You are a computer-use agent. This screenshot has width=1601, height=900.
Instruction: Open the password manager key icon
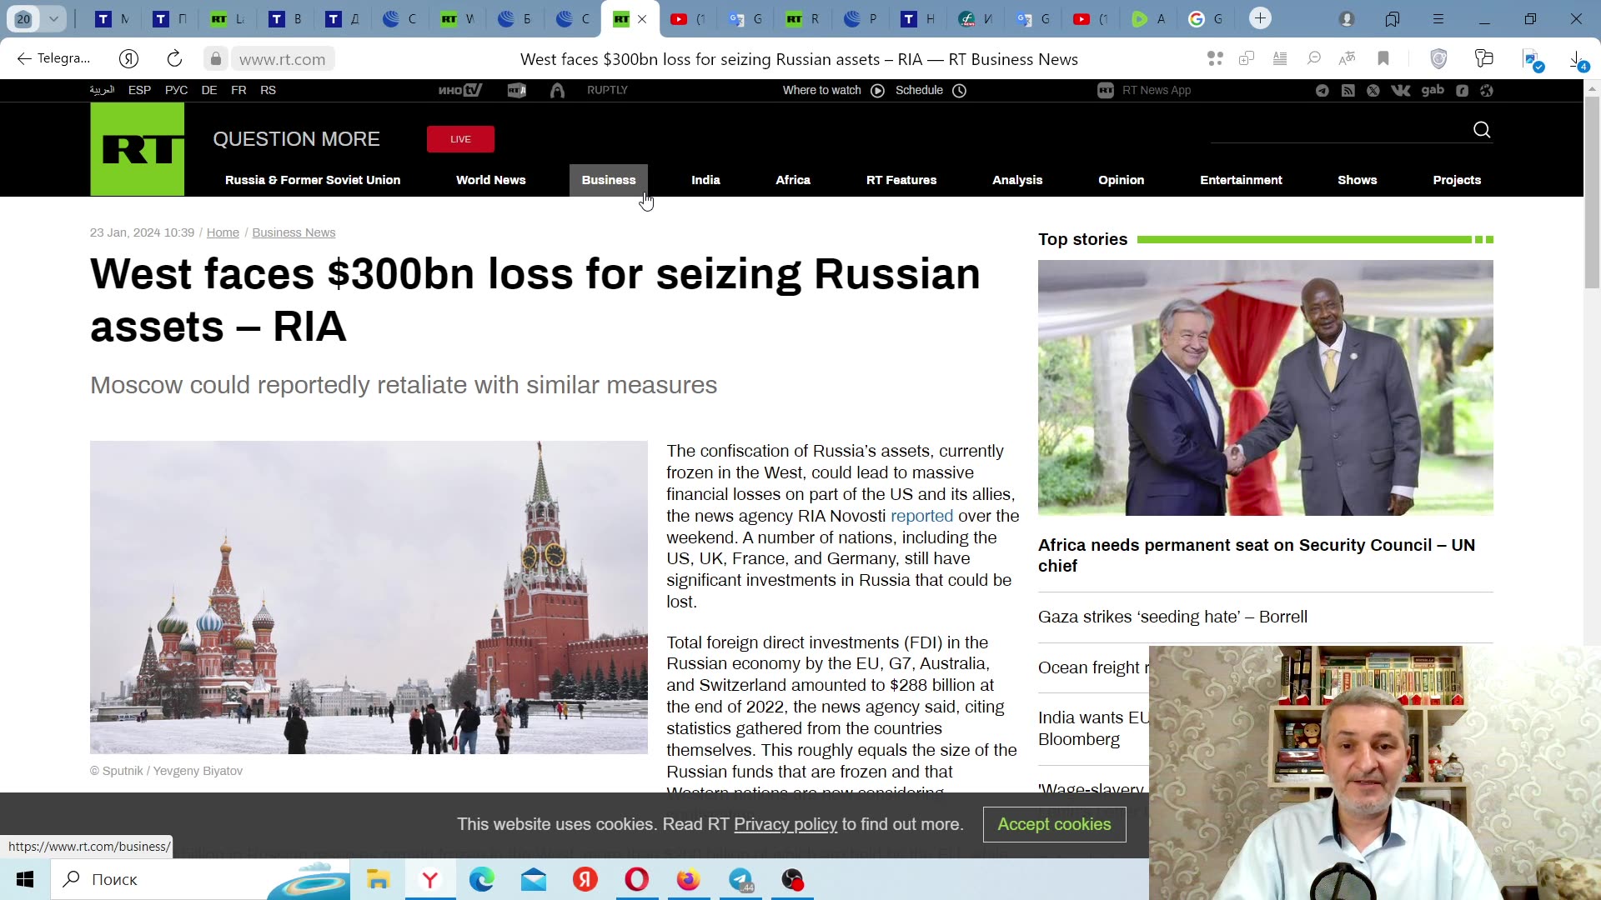coord(1483,58)
